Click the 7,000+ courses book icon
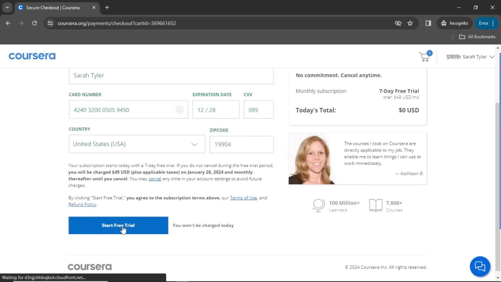This screenshot has width=501, height=282. 376,206
